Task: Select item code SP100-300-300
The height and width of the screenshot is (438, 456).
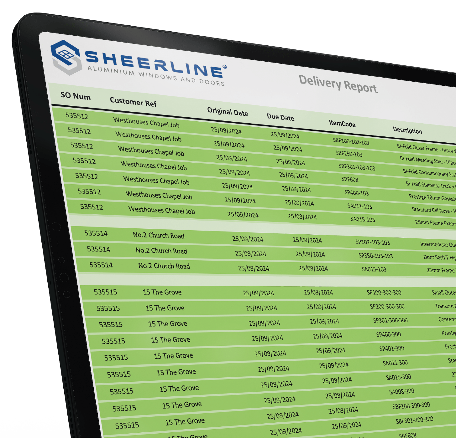Action: click(384, 293)
